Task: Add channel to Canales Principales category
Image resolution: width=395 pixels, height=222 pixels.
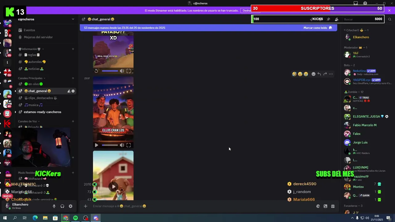Action: click(x=73, y=78)
